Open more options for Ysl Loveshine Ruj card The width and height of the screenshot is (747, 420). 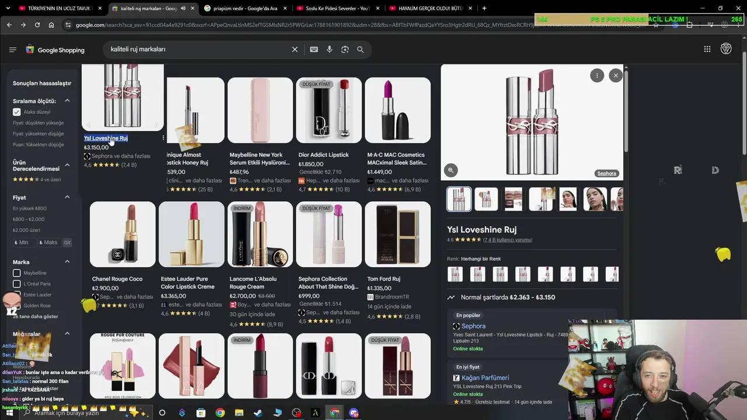[163, 138]
